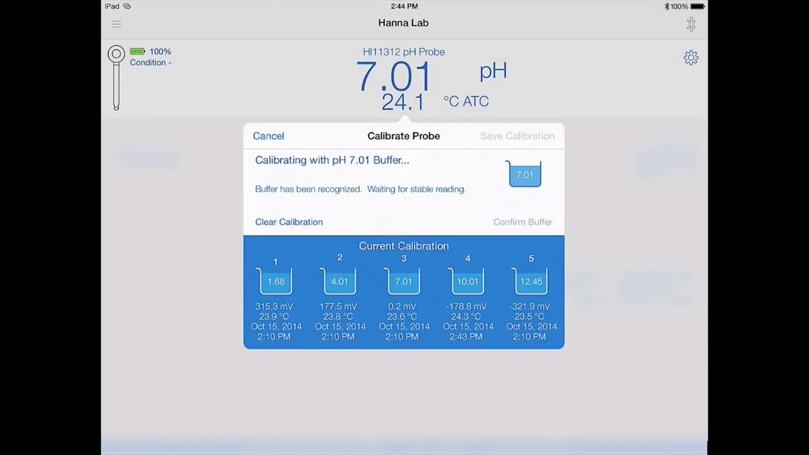Tap the 2:43 PM calibration time

pos(466,337)
